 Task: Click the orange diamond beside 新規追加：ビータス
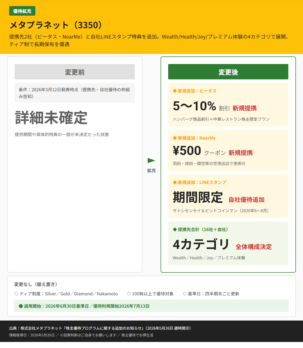(x=175, y=91)
